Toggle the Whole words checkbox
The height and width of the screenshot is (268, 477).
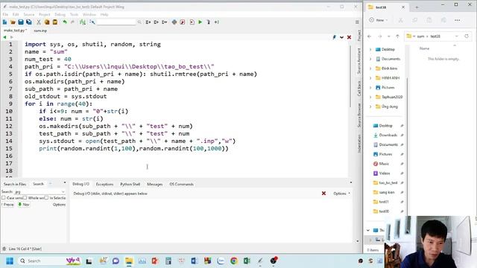(x=25, y=198)
